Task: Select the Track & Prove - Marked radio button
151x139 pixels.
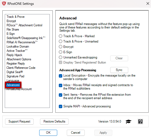Action: pyautogui.click(x=60, y=36)
